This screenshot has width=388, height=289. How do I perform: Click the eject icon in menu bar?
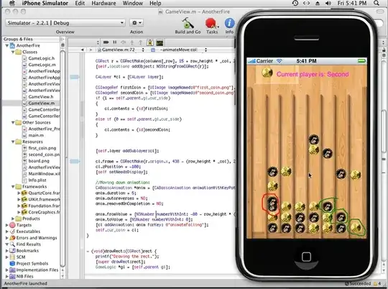coord(318,3)
